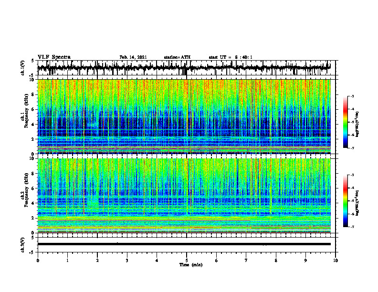Screen dimensions: 378x292
Task: Click time-axis tick label "2"
Action: coord(97,261)
